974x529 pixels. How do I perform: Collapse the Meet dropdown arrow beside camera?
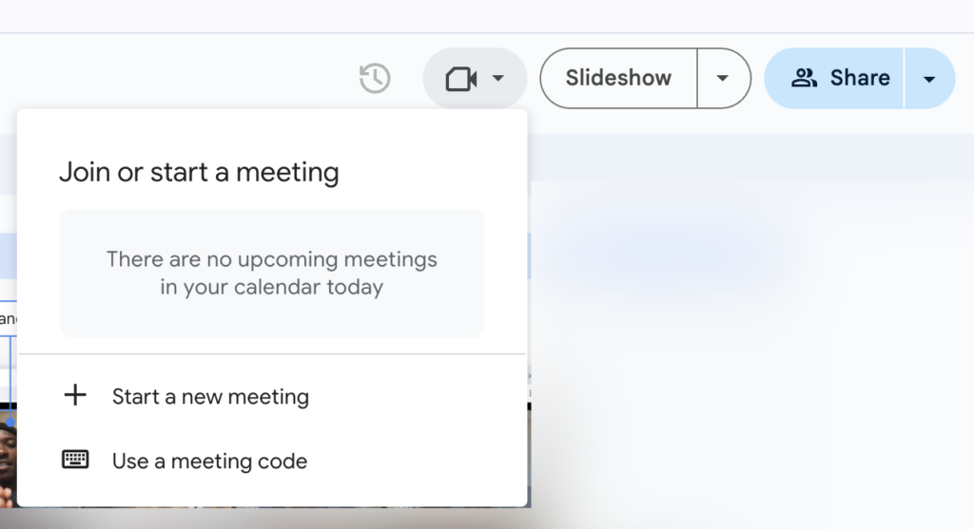[498, 78]
